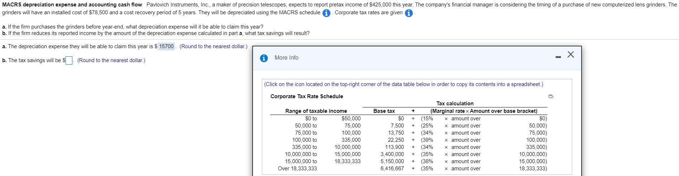Click the tax savings answer input box
679x176 pixels.
click(70, 60)
